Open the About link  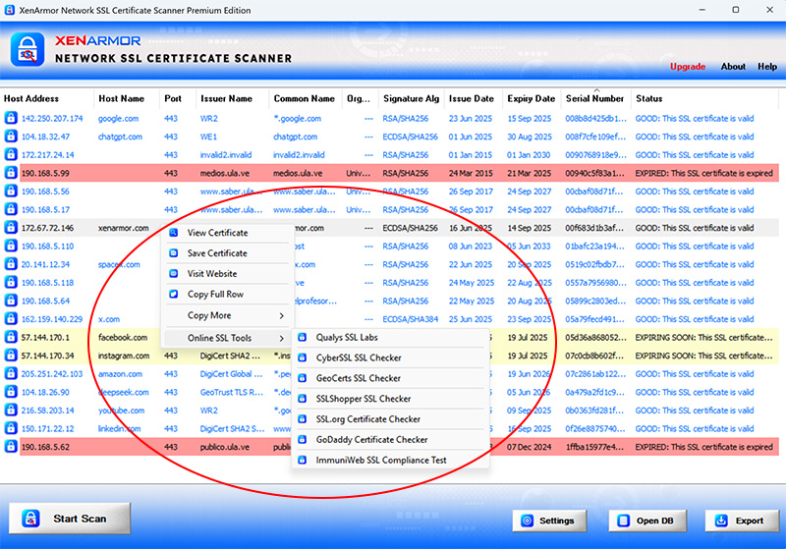[x=733, y=67]
